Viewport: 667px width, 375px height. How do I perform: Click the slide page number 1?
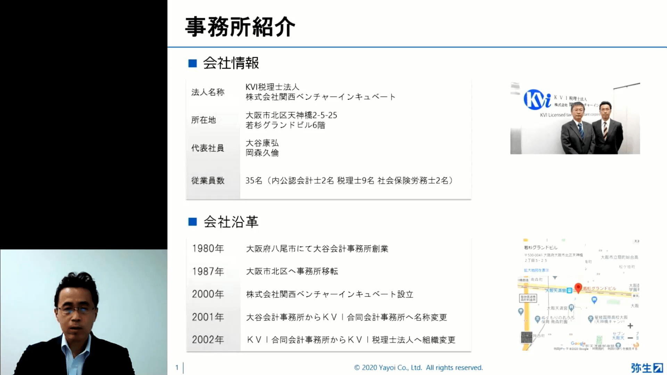(x=177, y=367)
